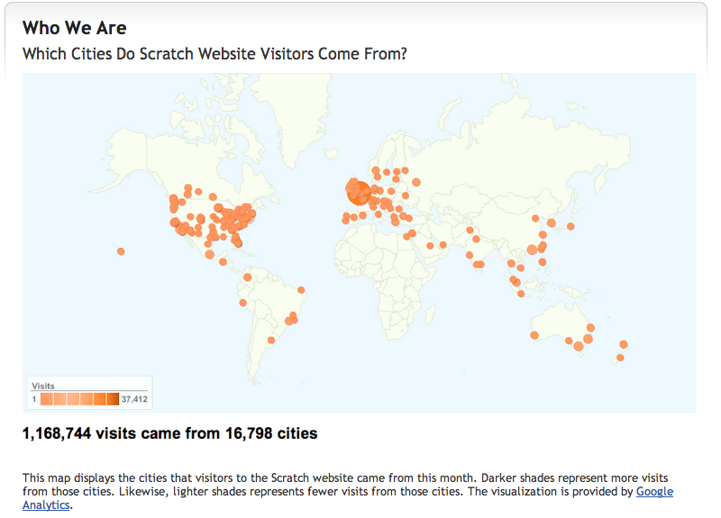This screenshot has height=518, width=721.
Task: Open the Google Analytics link
Action: (654, 492)
